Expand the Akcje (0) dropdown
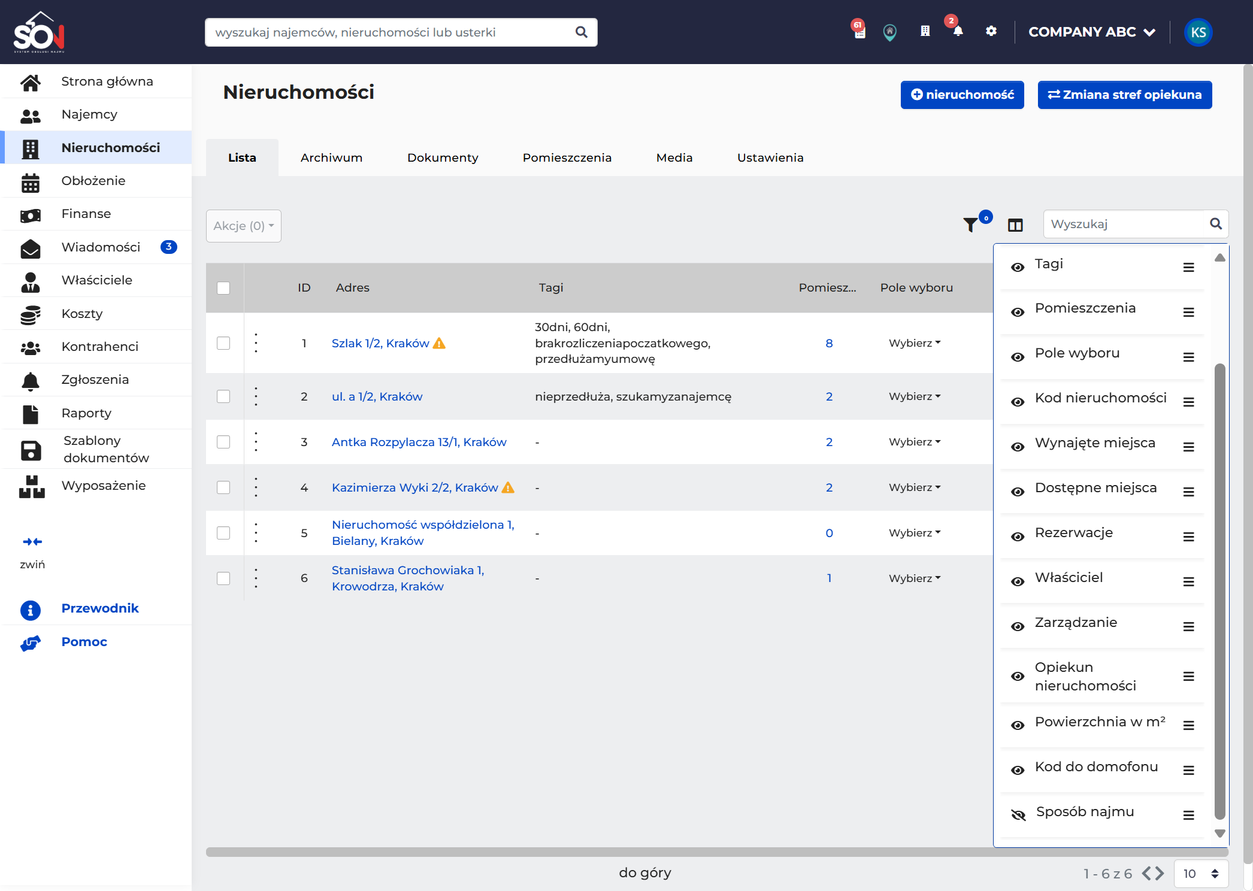The image size is (1253, 891). [x=244, y=226]
